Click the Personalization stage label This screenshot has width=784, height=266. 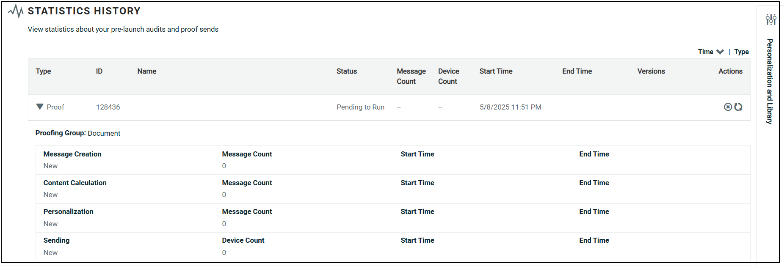tap(69, 212)
